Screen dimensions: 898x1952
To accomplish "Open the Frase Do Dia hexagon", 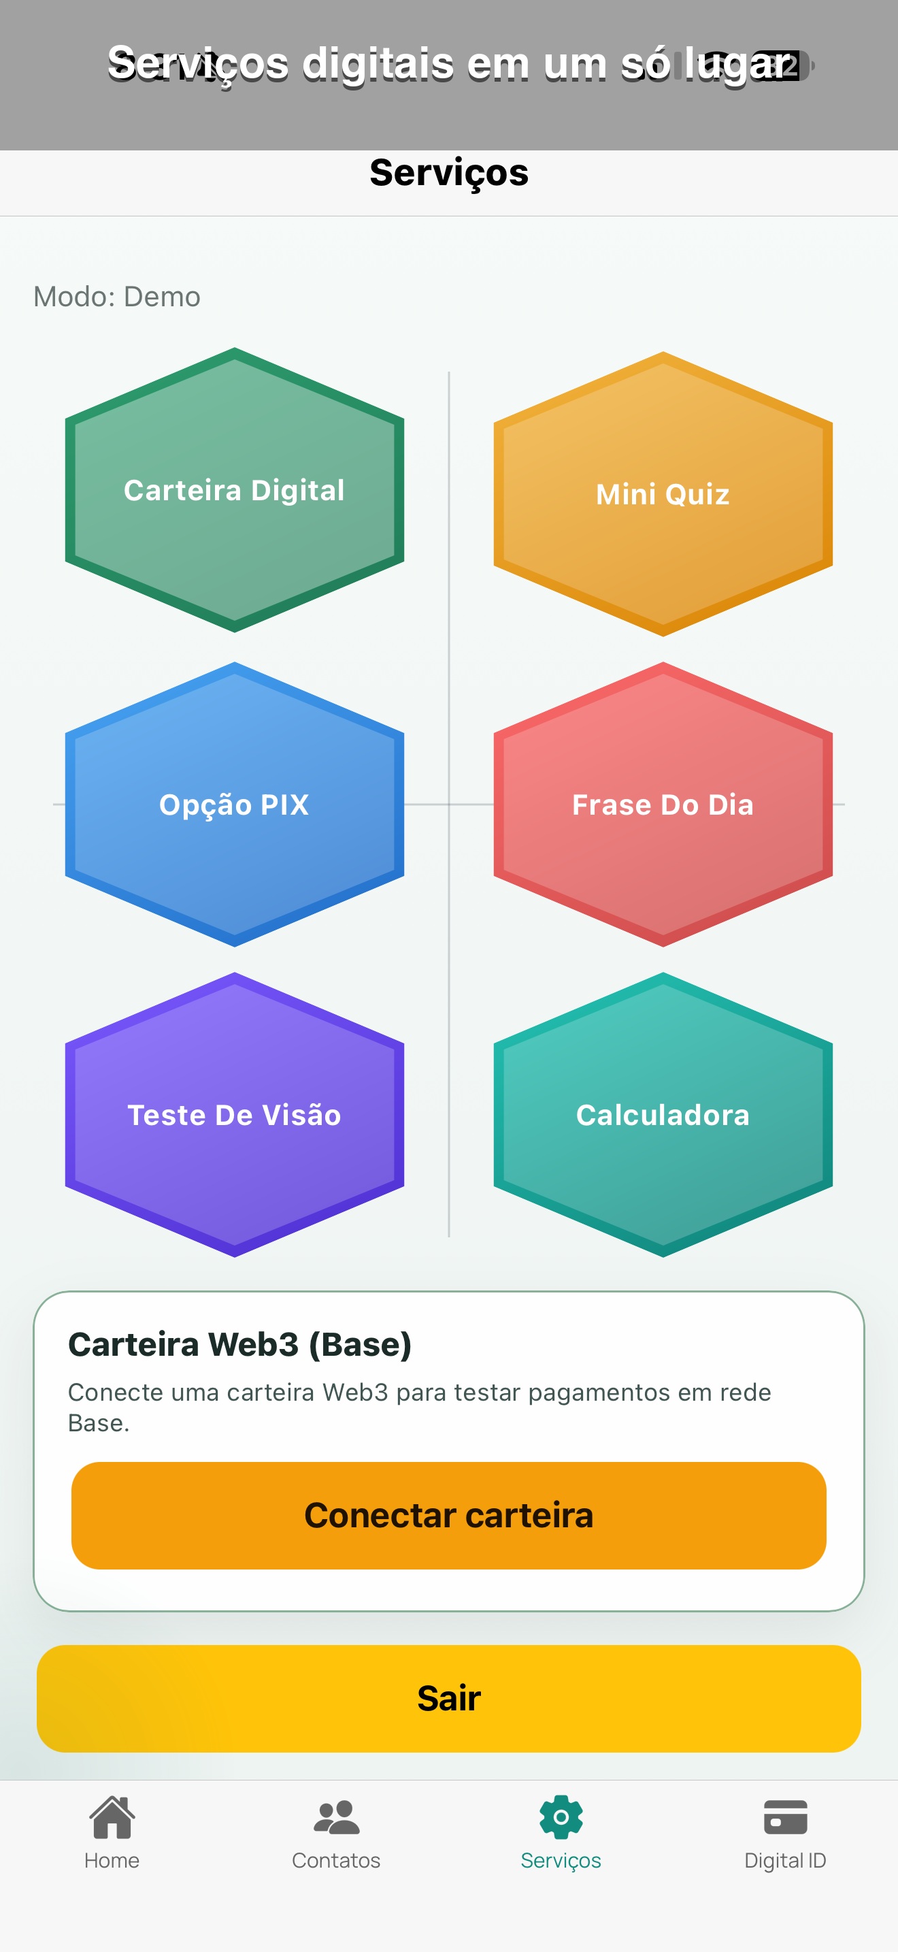I will [662, 804].
